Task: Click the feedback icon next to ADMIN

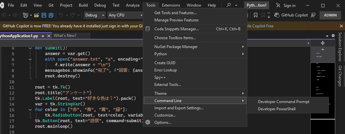Action: click(313, 15)
